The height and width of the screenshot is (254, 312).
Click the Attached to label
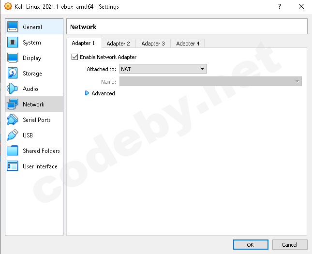pos(102,69)
